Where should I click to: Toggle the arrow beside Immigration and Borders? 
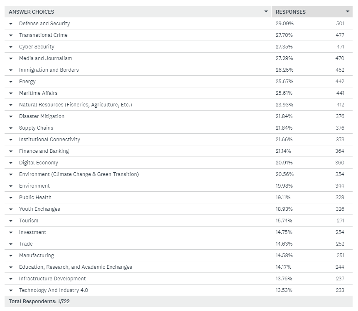(11, 70)
